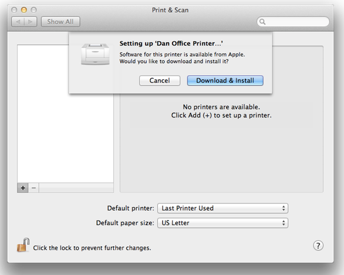Viewport: 344px width, 275px height.
Task: Click the lock icon to prevent changes
Action: point(23,245)
